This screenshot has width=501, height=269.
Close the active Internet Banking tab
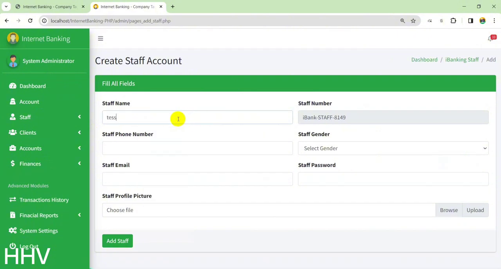click(x=161, y=7)
